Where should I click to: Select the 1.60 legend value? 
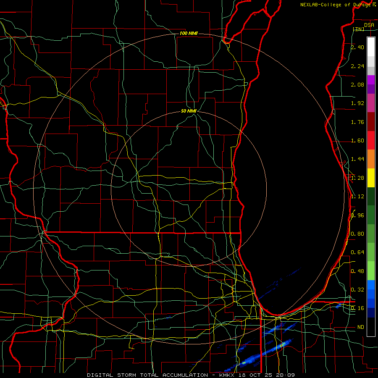(357, 141)
